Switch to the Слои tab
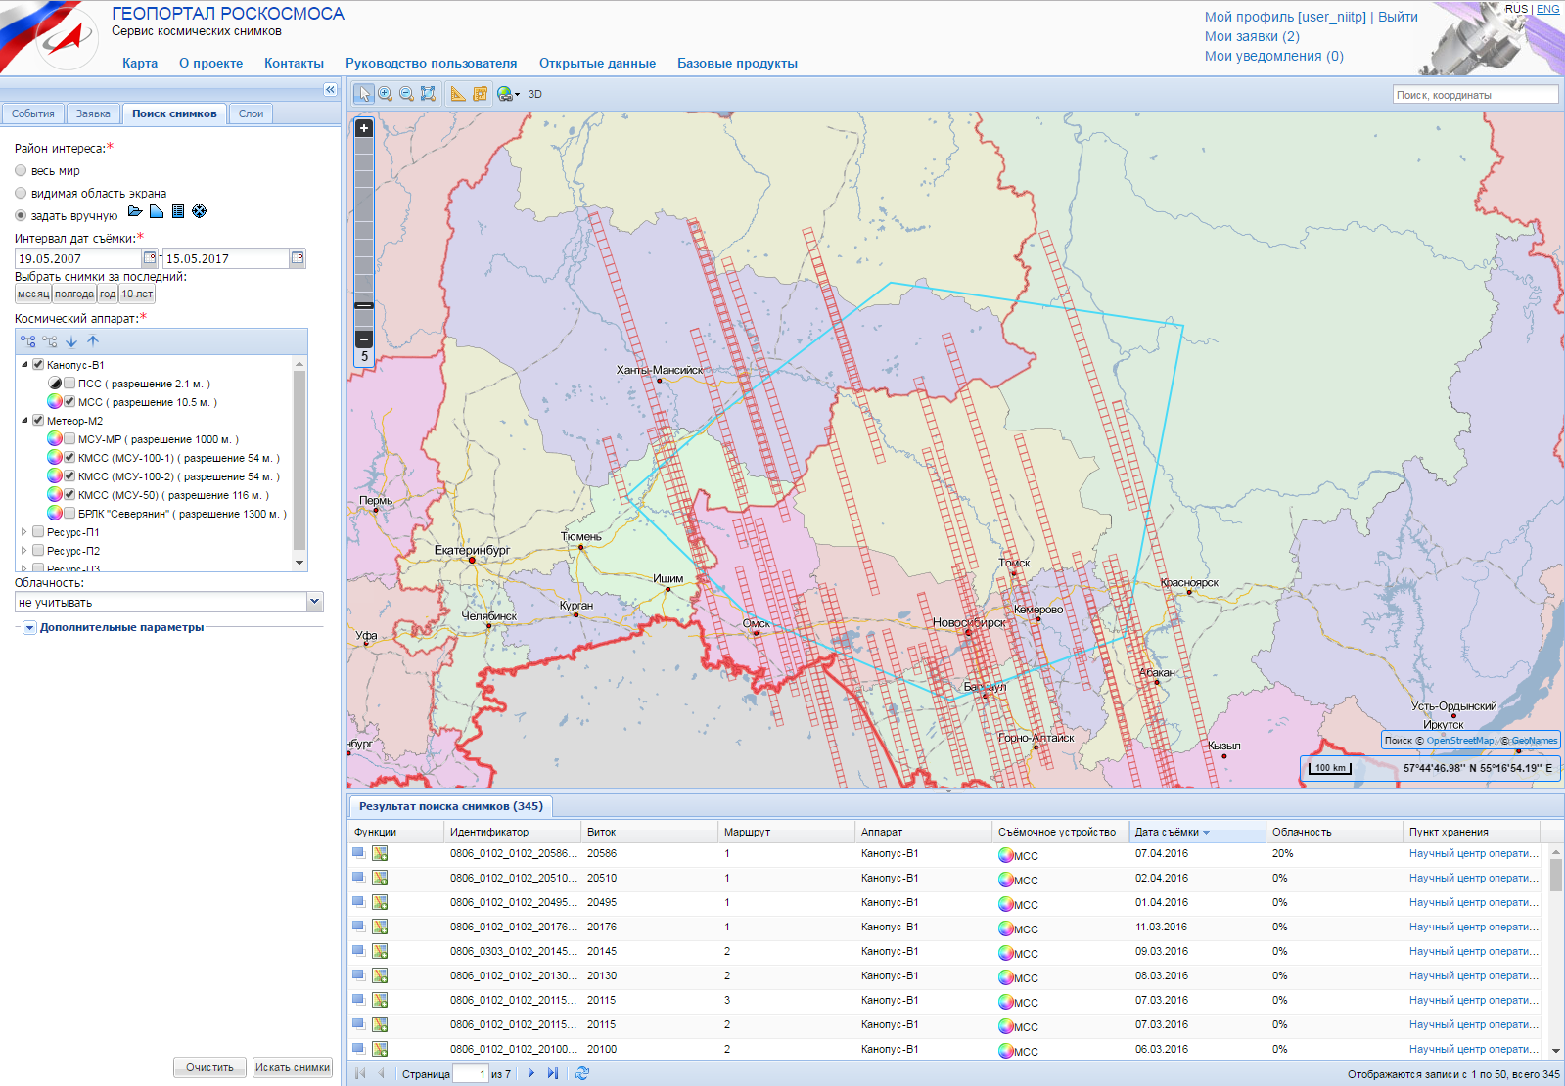1565x1086 pixels. click(251, 113)
